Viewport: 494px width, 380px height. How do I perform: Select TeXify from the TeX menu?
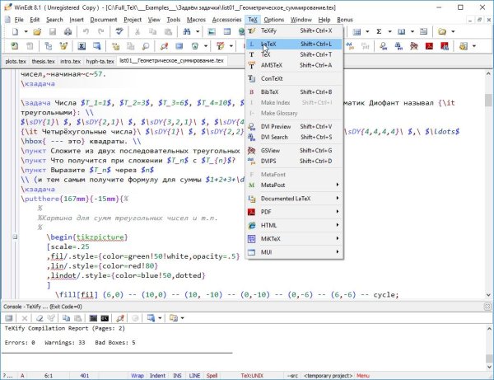tap(294, 30)
